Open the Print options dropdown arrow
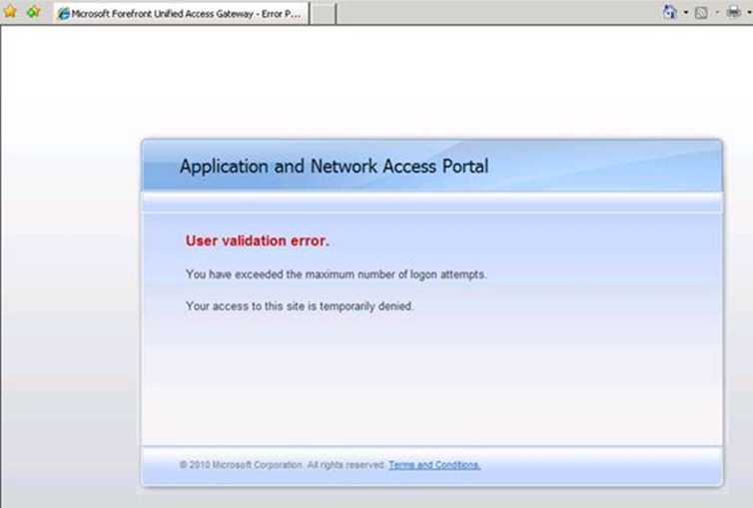Screen dimensions: 753x508 pyautogui.click(x=748, y=12)
